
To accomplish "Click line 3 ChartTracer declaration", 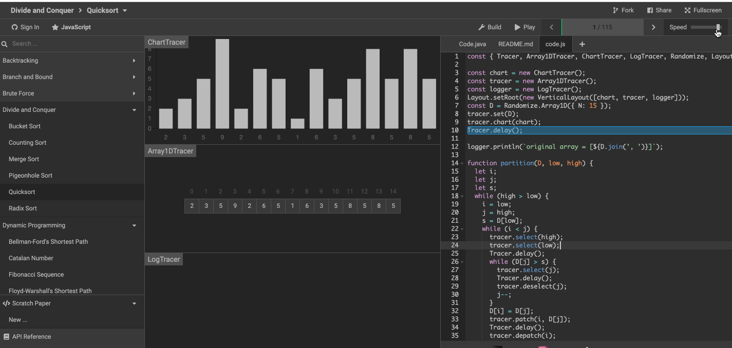I will point(526,73).
